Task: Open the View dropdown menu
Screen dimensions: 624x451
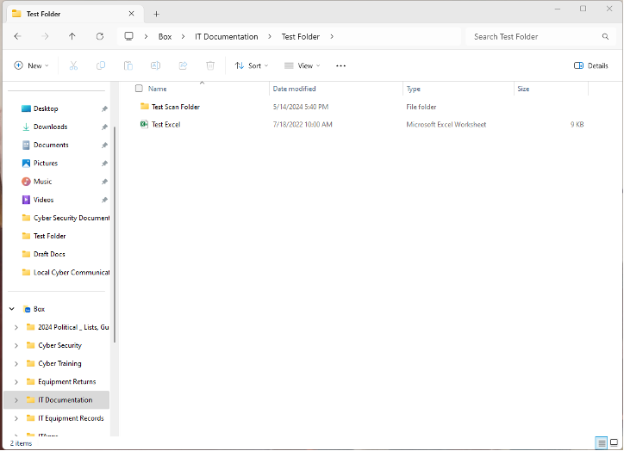Action: [302, 65]
